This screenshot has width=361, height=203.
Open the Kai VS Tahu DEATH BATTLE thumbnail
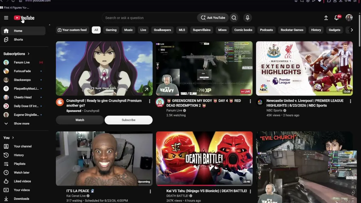pyautogui.click(x=204, y=158)
